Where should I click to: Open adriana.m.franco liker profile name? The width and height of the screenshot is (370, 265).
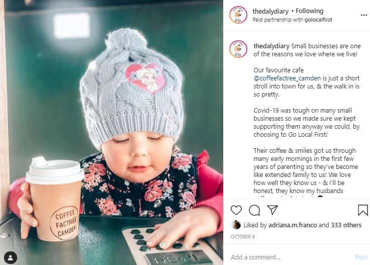pyautogui.click(x=293, y=225)
